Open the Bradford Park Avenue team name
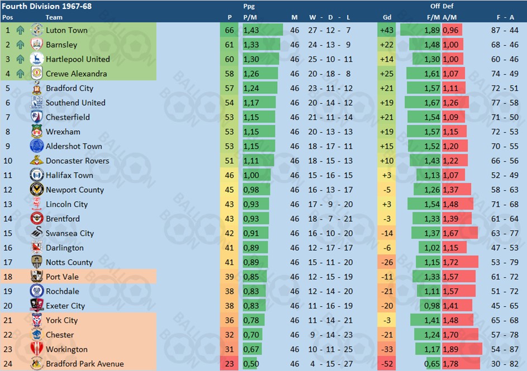 pos(85,364)
